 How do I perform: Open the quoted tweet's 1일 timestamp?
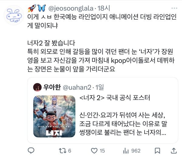tap(99, 87)
